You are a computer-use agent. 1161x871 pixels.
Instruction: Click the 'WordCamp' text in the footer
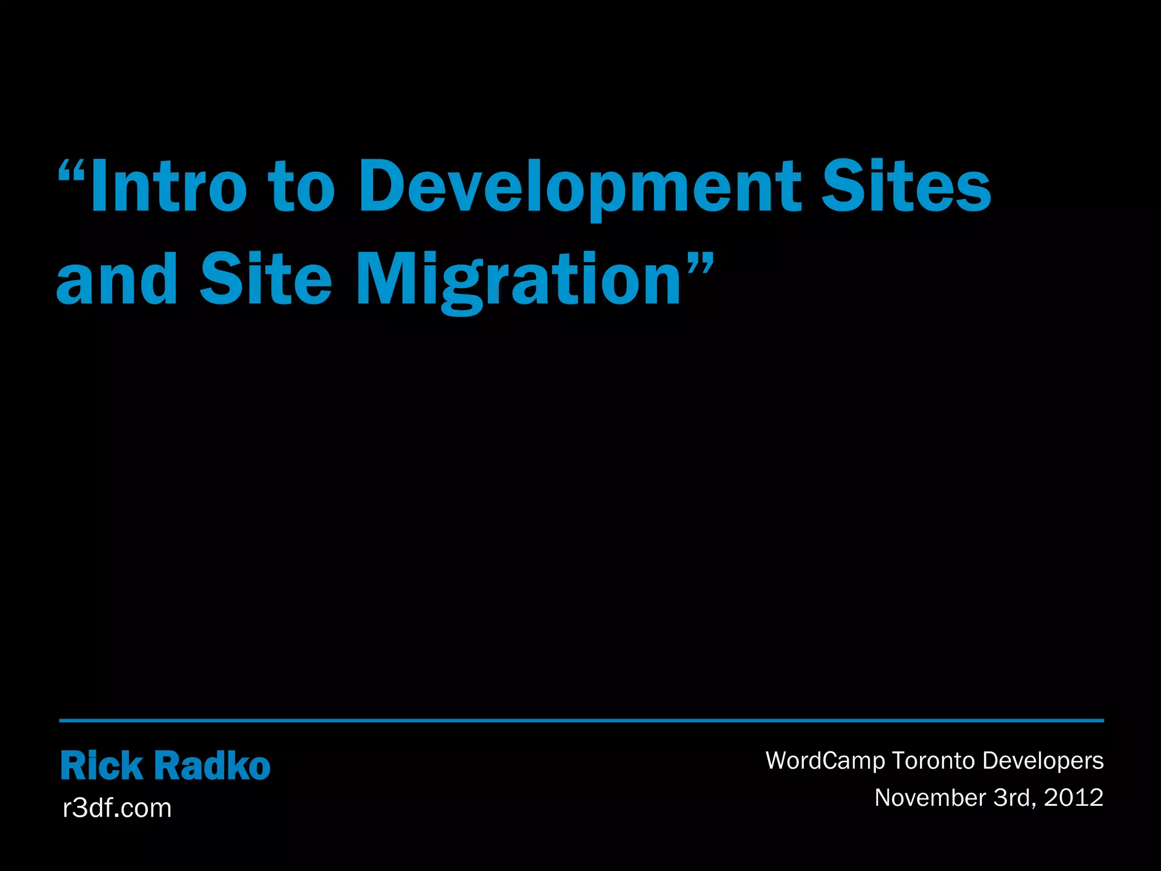click(x=825, y=761)
